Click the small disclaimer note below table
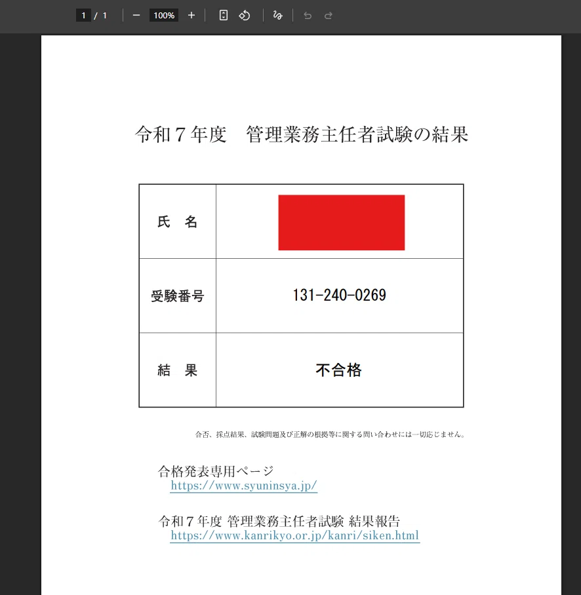Viewport: 581px width, 595px height. pyautogui.click(x=330, y=434)
